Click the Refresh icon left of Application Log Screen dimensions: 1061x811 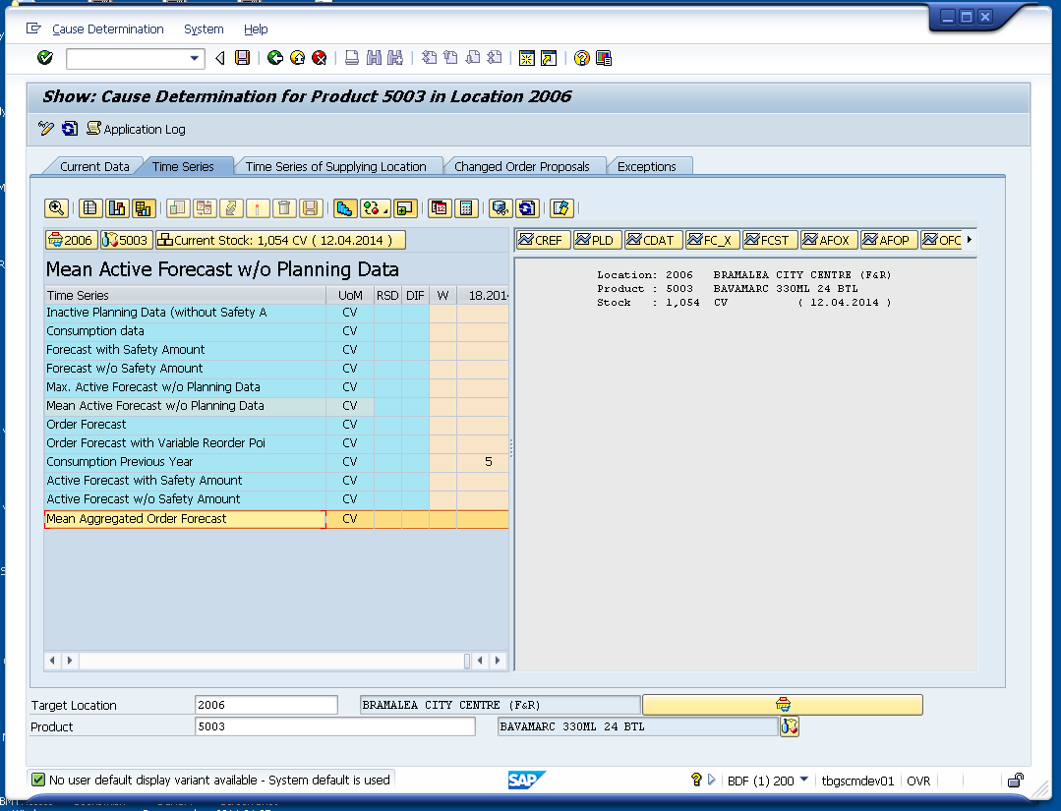click(x=70, y=129)
